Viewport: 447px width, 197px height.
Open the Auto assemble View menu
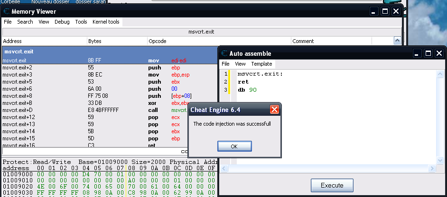point(240,64)
